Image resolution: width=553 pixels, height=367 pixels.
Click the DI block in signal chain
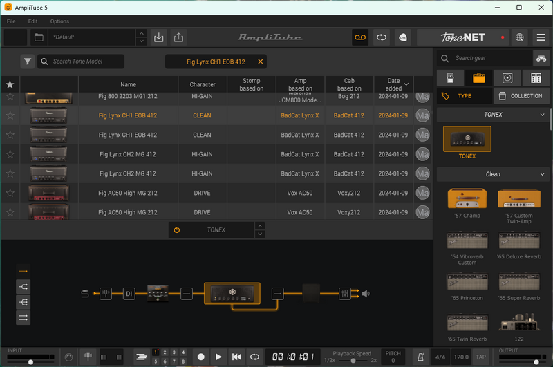pyautogui.click(x=129, y=293)
